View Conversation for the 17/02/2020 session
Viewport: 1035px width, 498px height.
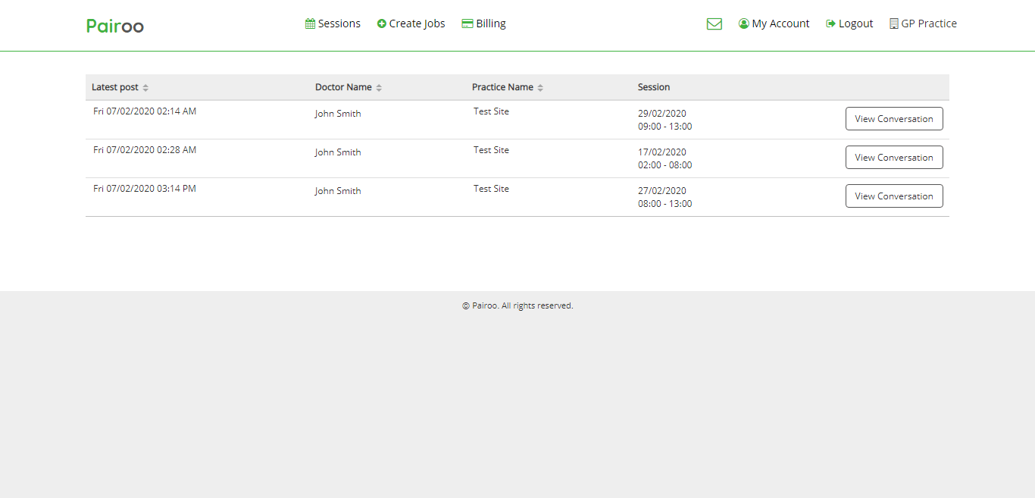894,158
